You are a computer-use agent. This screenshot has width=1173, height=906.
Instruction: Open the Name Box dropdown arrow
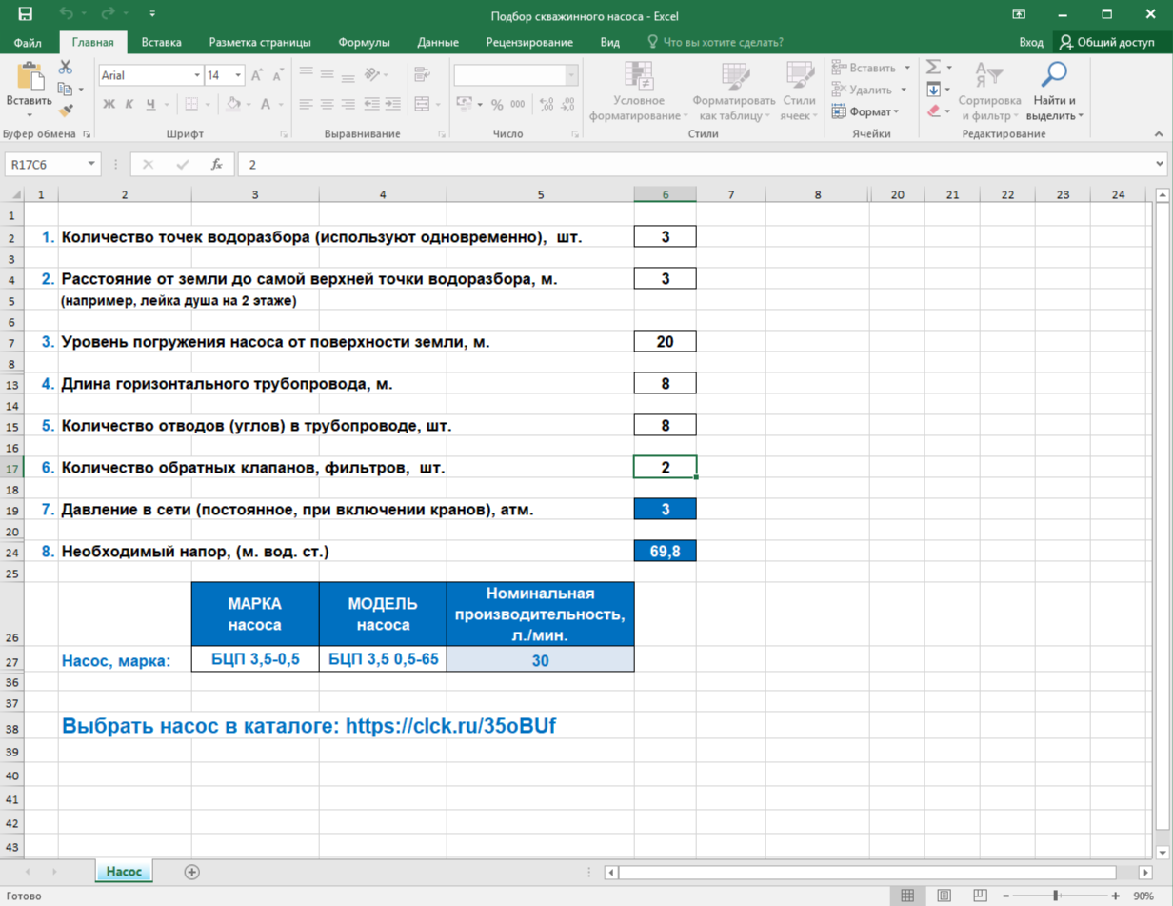(92, 164)
